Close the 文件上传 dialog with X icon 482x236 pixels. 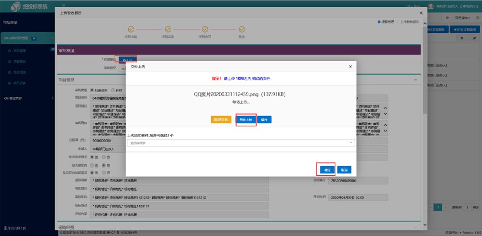[350, 66]
